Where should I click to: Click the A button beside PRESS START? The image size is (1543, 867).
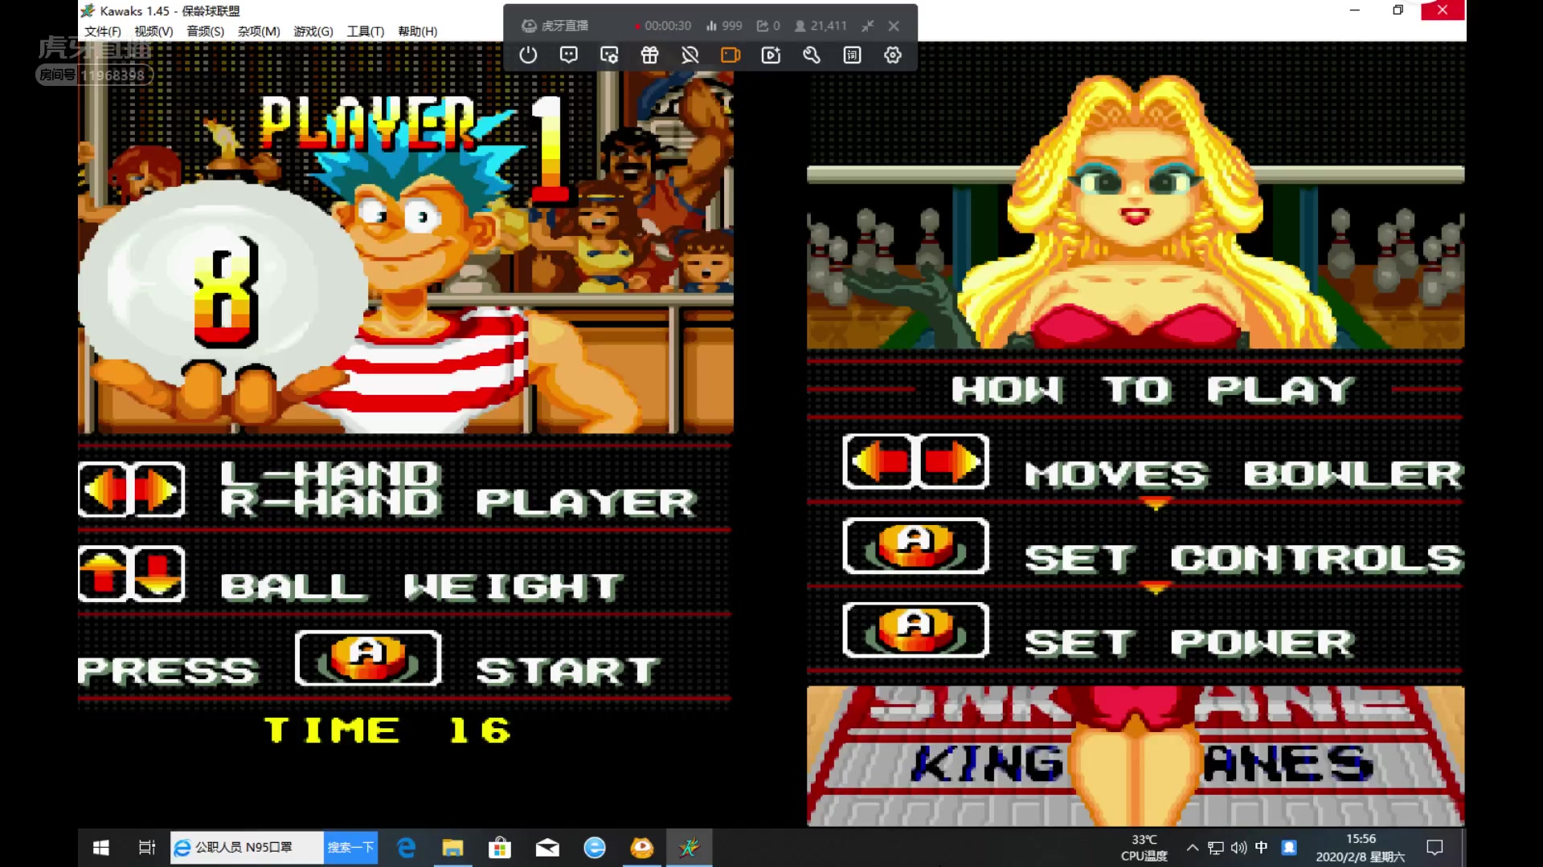(368, 657)
